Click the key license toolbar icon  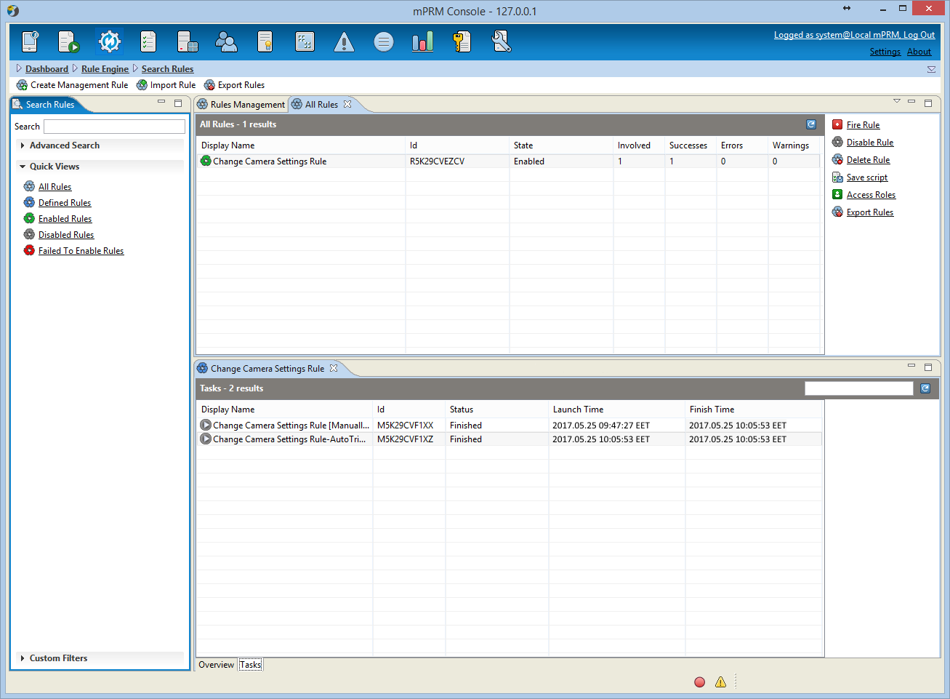(x=462, y=41)
